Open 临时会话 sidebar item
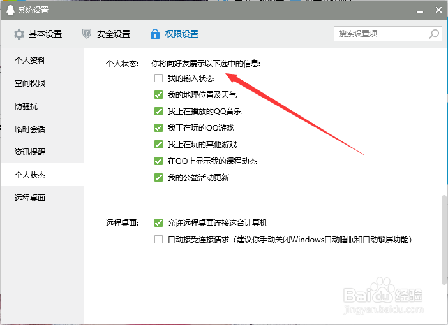The width and height of the screenshot is (448, 325). (x=42, y=129)
